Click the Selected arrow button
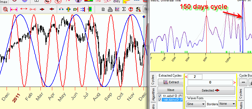The width and height of the screenshot is (252, 109). [x=211, y=90]
